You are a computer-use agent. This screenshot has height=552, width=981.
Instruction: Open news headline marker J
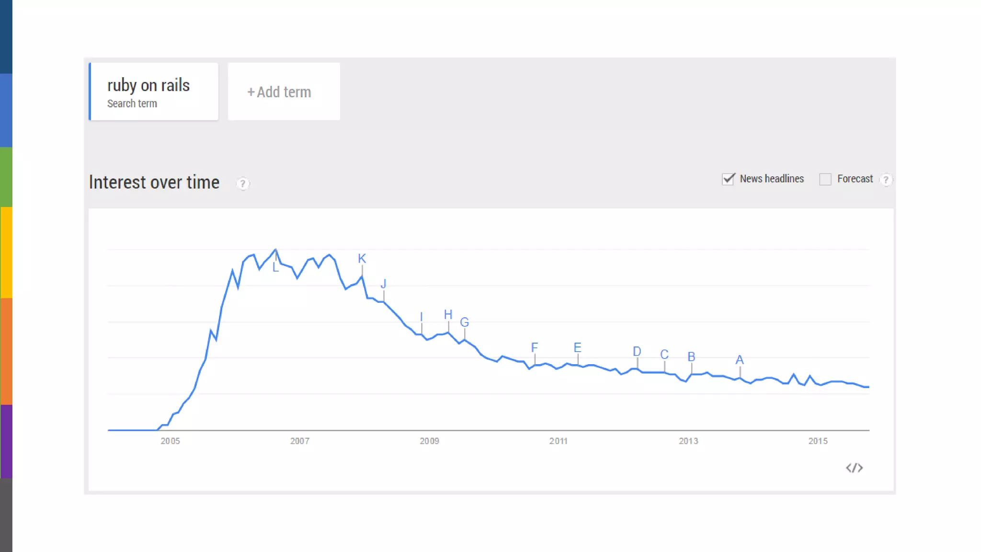click(x=383, y=284)
